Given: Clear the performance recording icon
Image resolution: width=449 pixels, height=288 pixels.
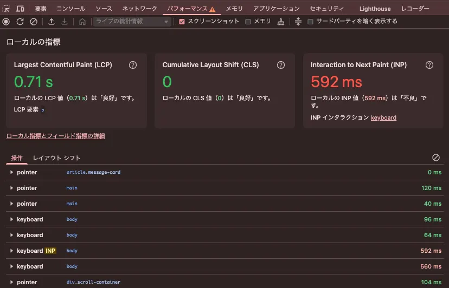Looking at the screenshot, I should click(x=34, y=22).
